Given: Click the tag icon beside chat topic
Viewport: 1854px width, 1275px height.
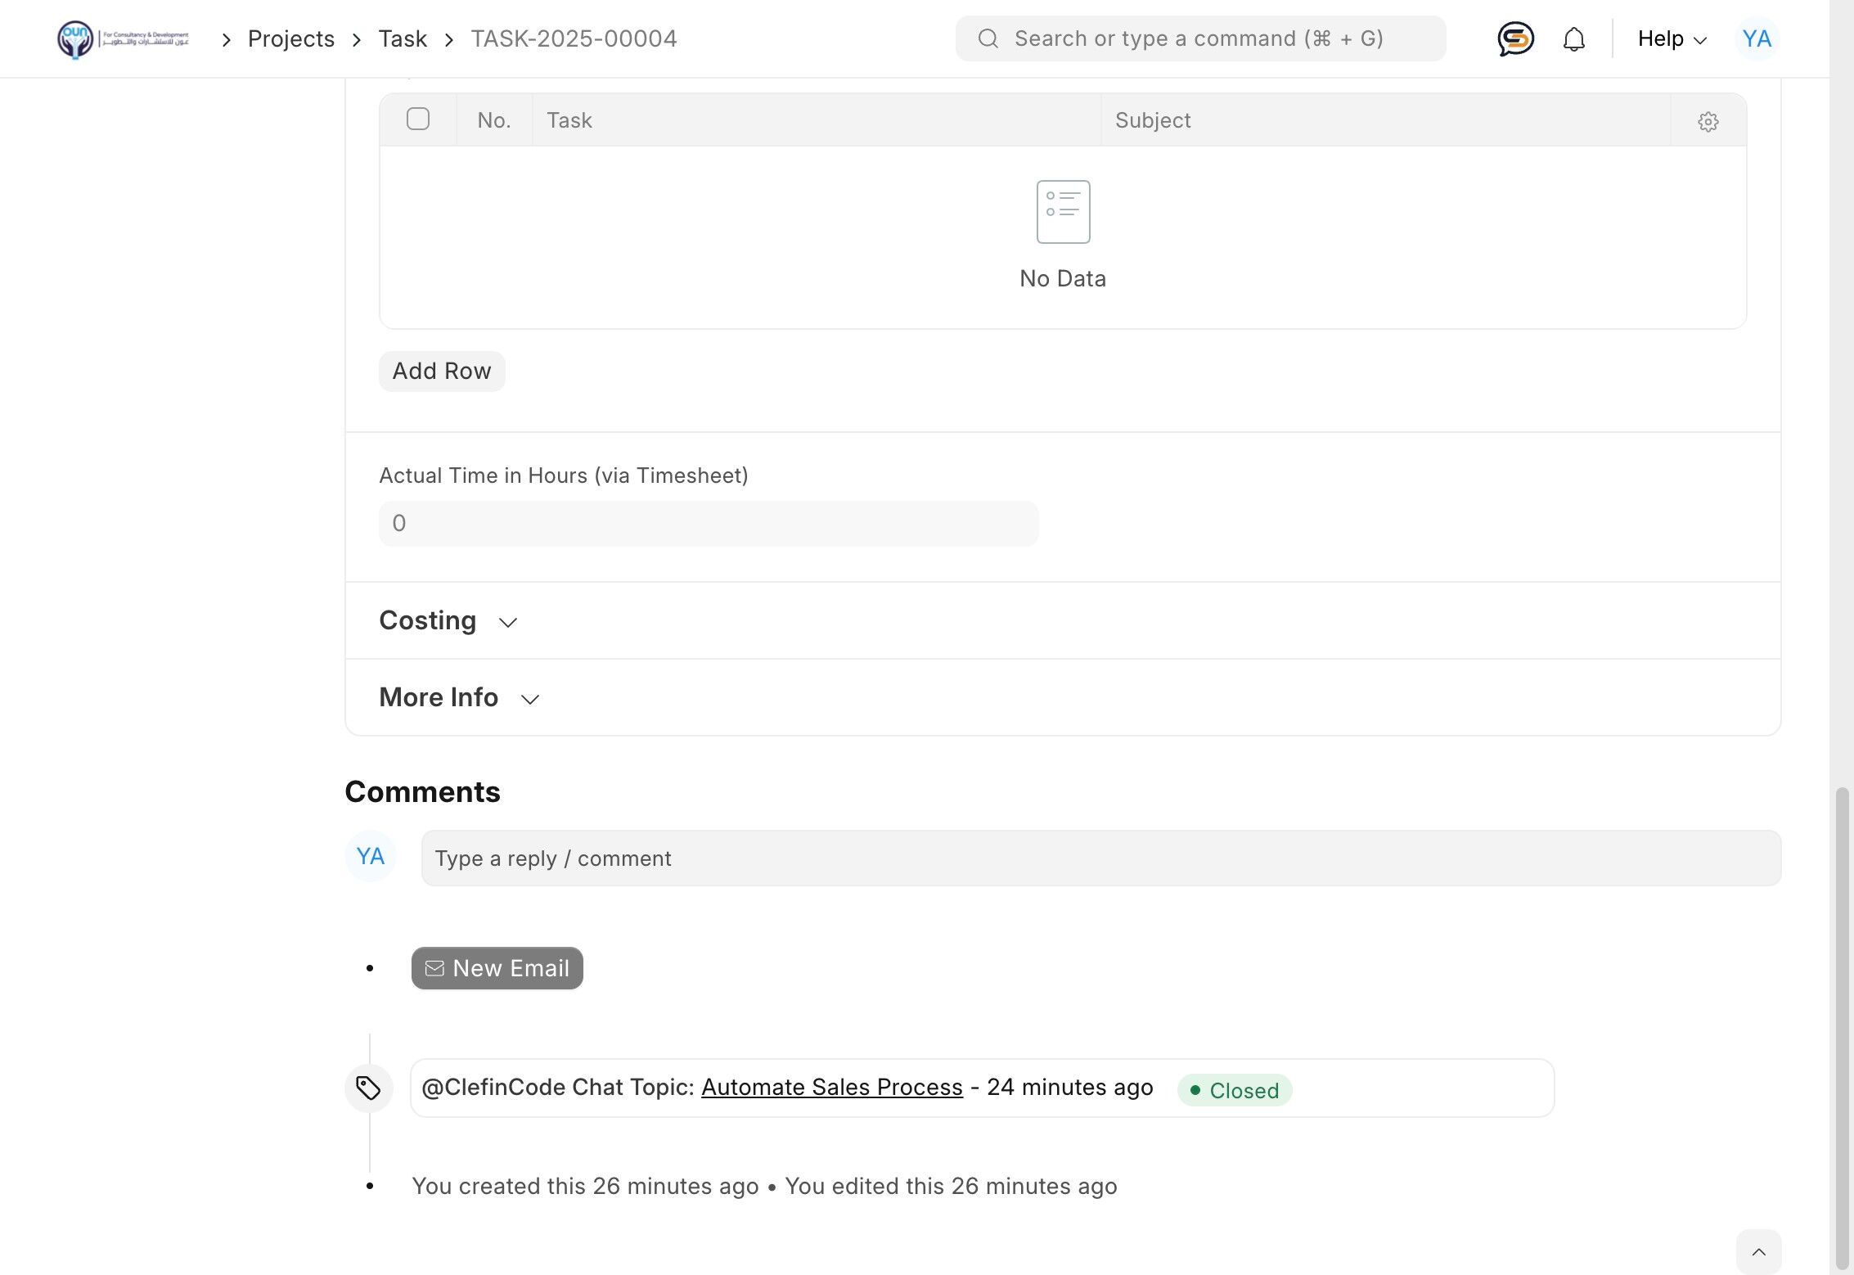Looking at the screenshot, I should (368, 1088).
